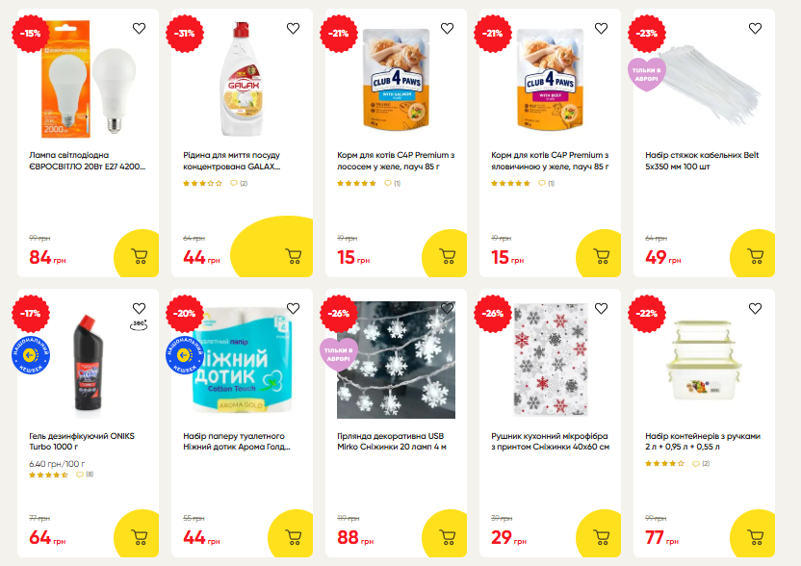Add salmon cat food to cart
Viewport: 801px width, 566px height.
[447, 257]
